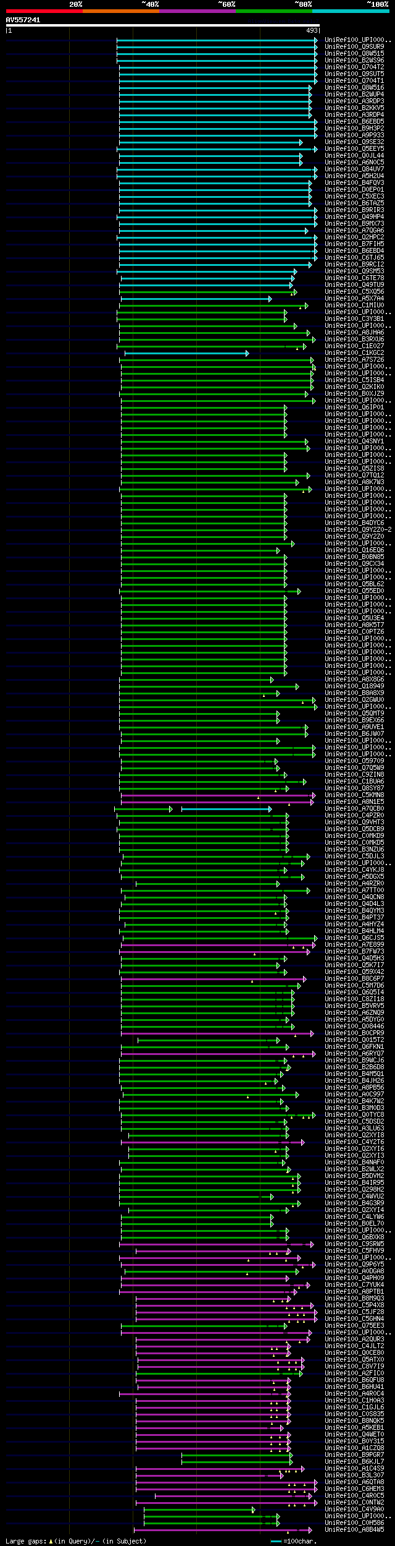This screenshot has height=1546, width=395.
Task: Click the UniRef100_C4PZR0 label
Action: 354,815
